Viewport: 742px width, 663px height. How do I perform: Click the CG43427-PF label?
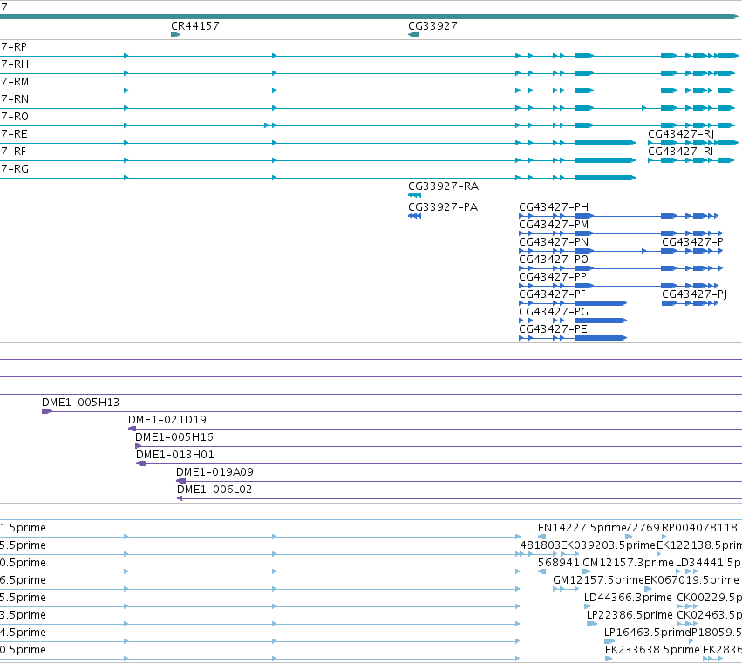[x=552, y=294]
